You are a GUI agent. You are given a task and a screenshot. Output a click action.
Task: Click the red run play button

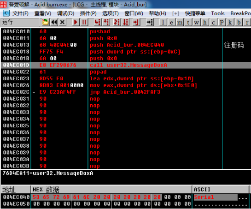(x=76, y=22)
